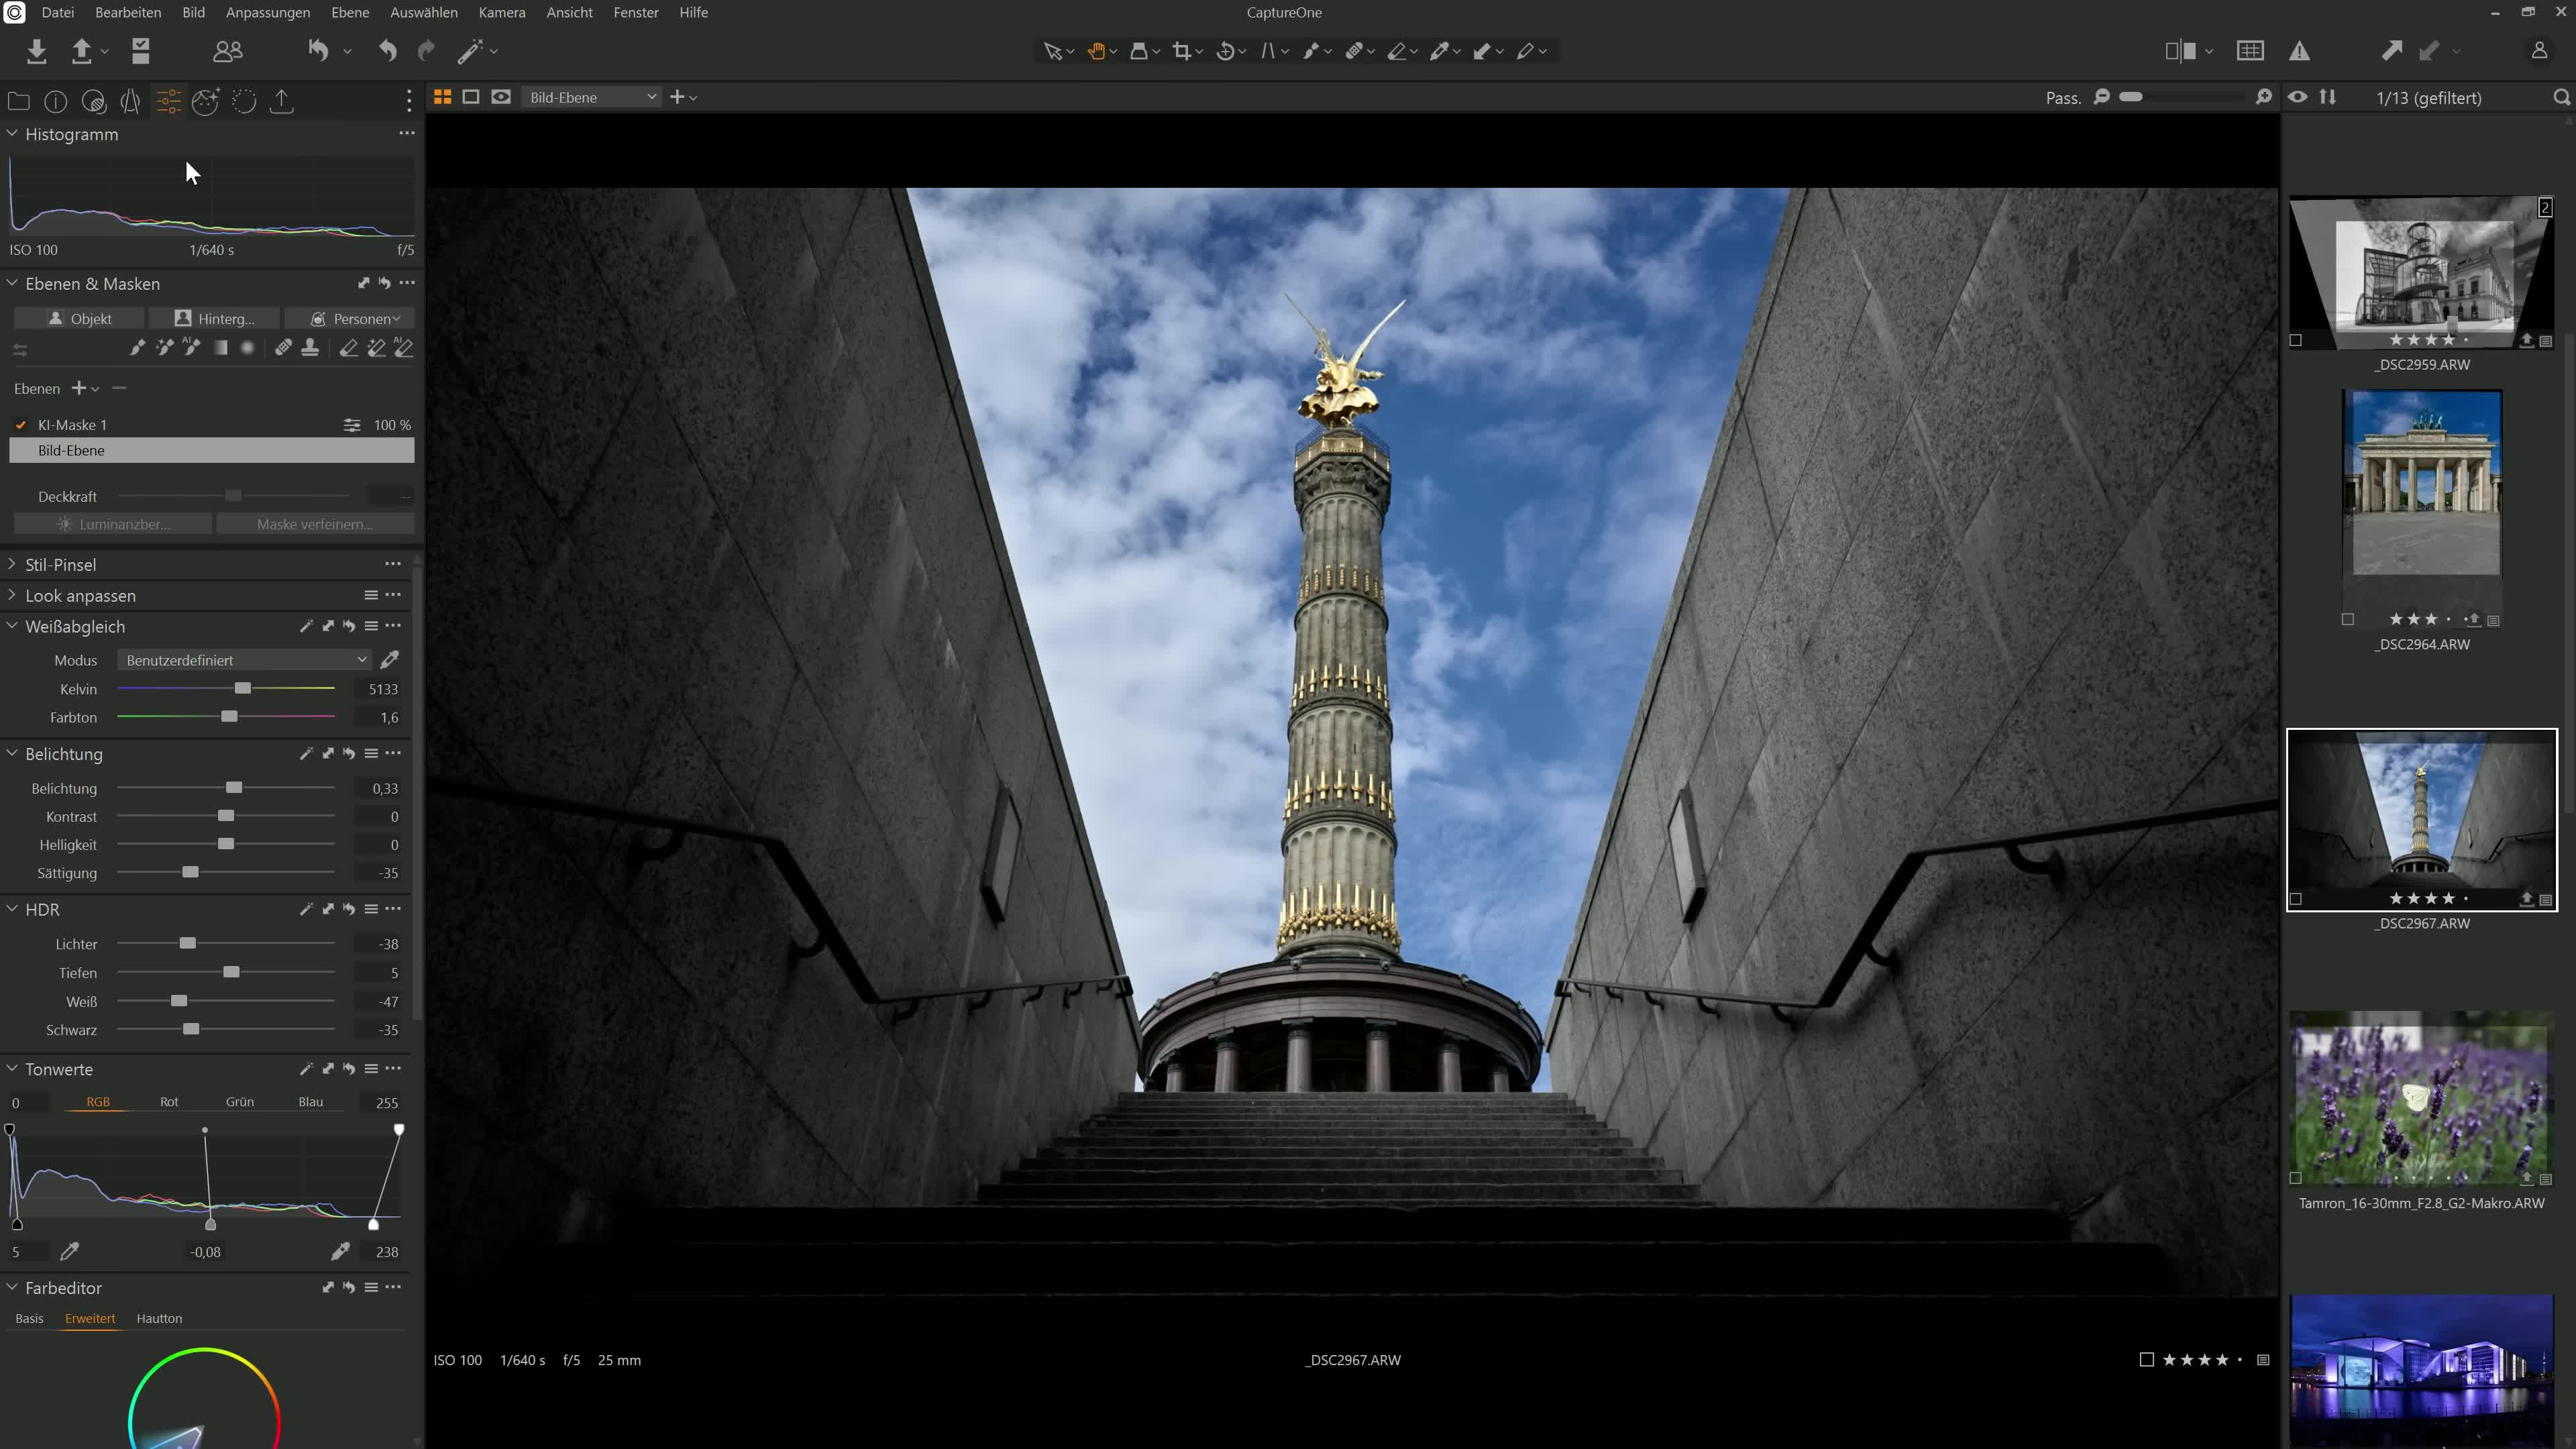Select the hand pan tool
The image size is (2576, 1449).
pyautogui.click(x=1097, y=51)
